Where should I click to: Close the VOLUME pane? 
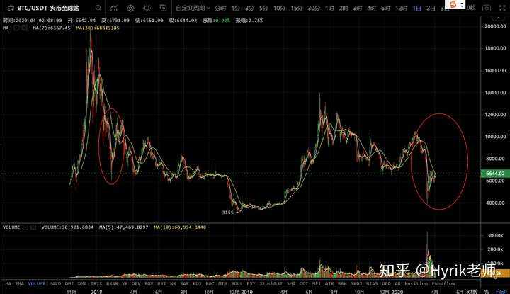[x=33, y=227]
